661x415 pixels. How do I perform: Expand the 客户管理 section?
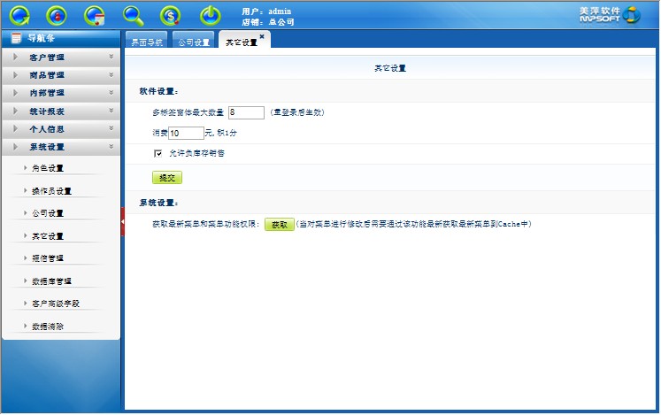[x=60, y=58]
